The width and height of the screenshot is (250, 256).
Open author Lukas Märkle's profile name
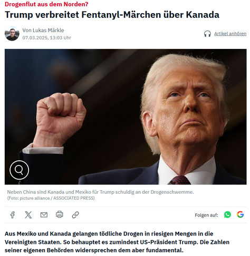click(x=43, y=30)
